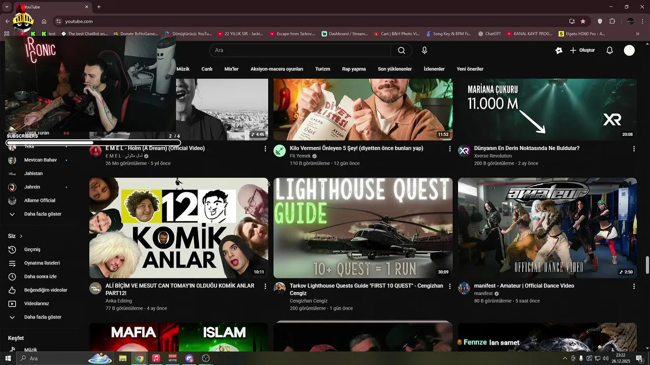Click browser home button
This screenshot has height=365, width=650.
(44, 21)
